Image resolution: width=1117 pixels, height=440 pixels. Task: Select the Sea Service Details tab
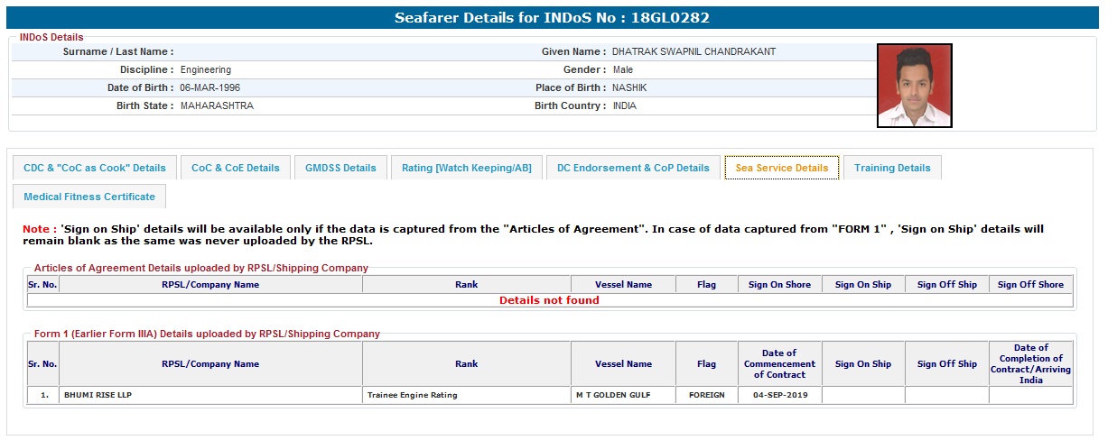(781, 168)
